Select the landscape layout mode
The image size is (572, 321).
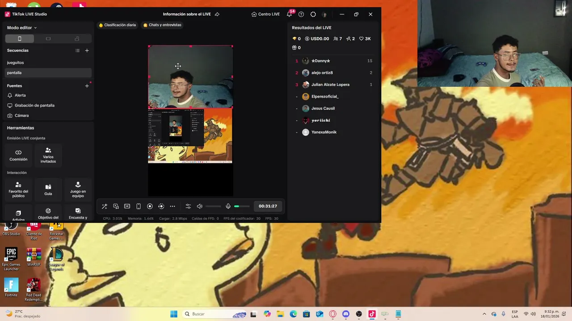click(x=48, y=39)
